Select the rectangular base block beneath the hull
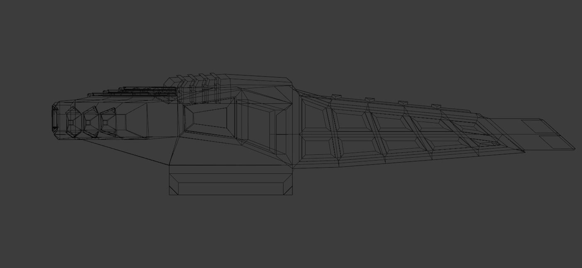This screenshot has height=268, width=582. click(x=231, y=180)
